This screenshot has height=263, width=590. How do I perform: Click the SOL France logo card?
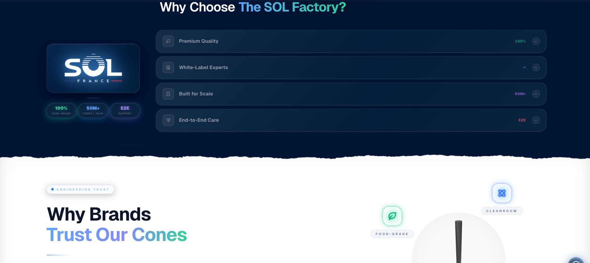point(93,68)
